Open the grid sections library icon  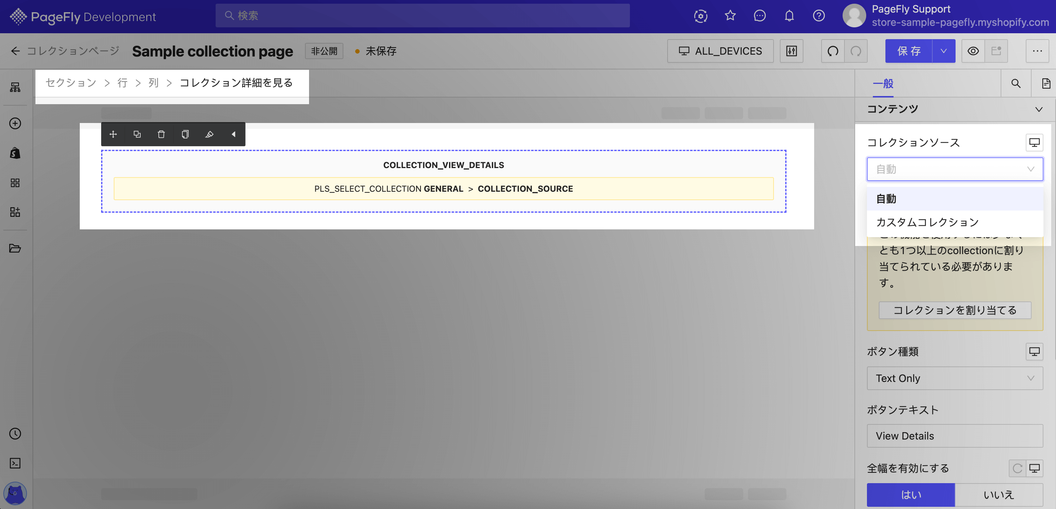pyautogui.click(x=15, y=182)
